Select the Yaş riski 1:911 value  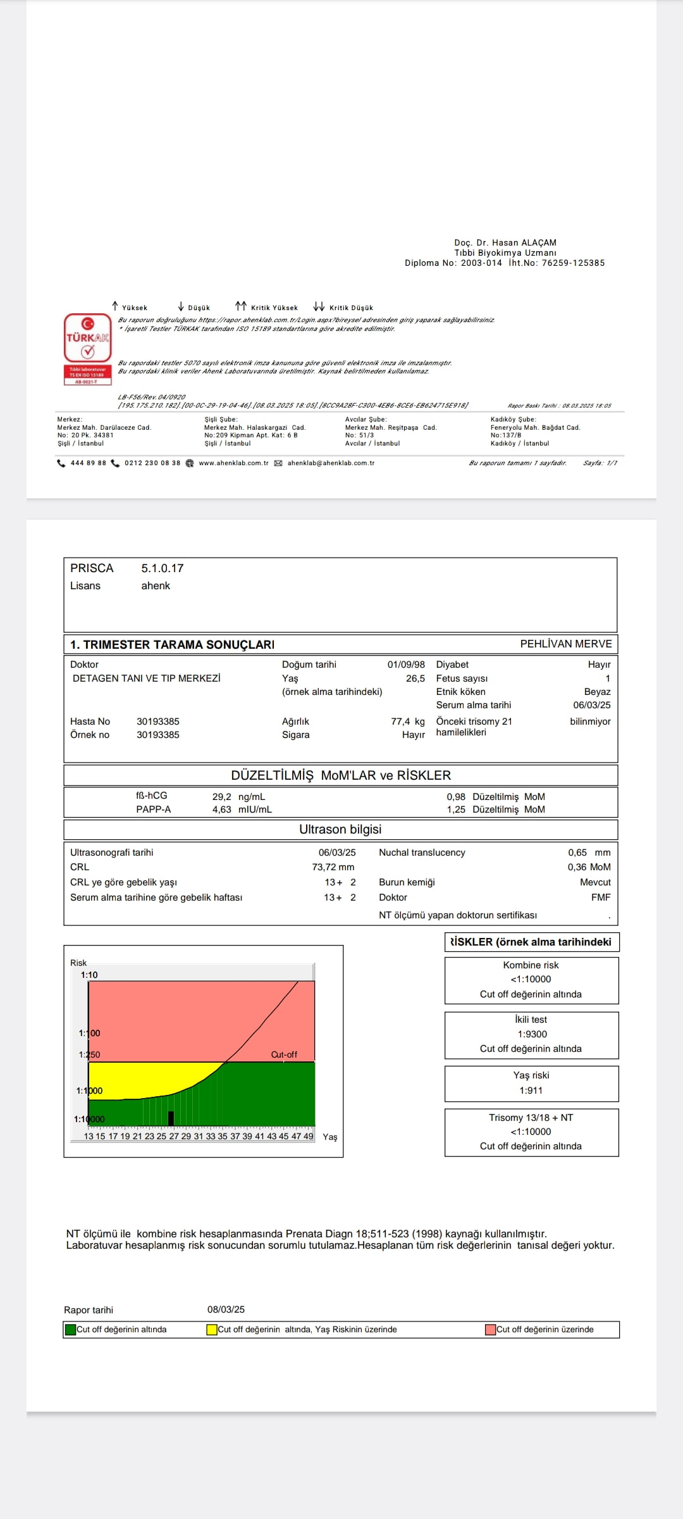tap(531, 1091)
